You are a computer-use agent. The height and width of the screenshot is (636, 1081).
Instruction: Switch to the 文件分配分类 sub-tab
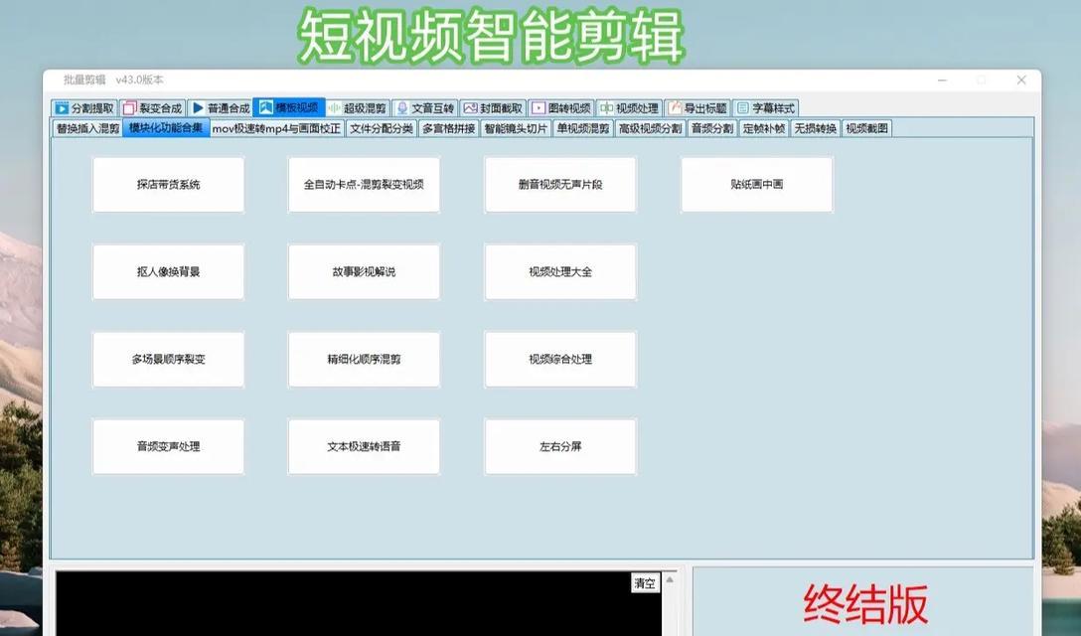(x=382, y=128)
